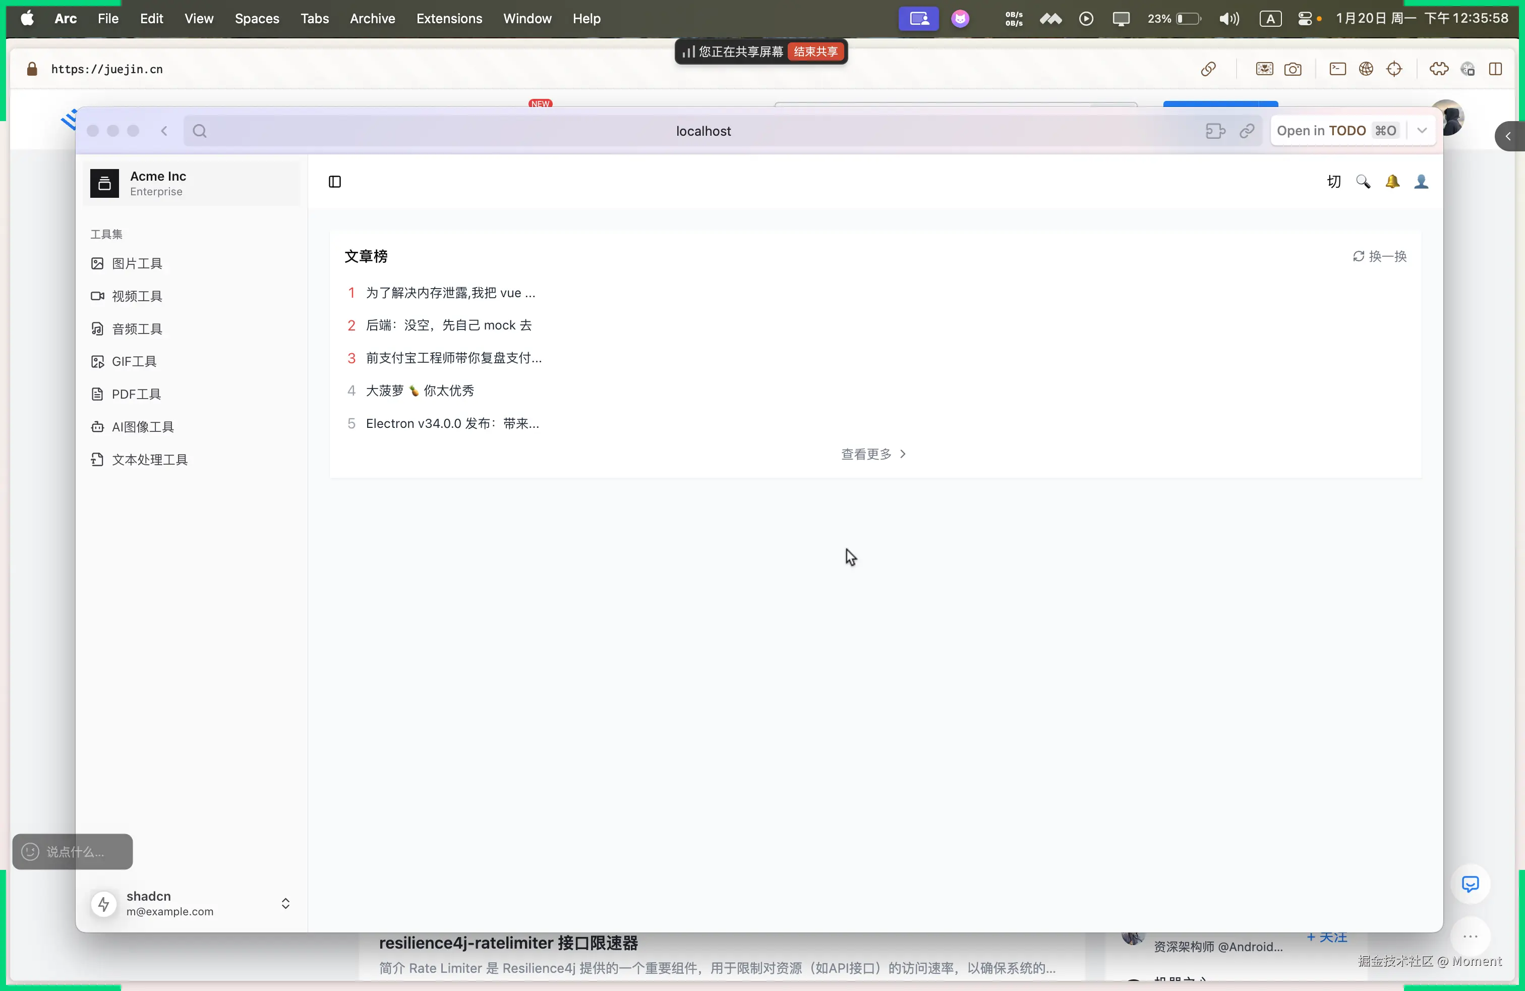The image size is (1525, 991).
Task: Open the search magnifier in header
Action: click(x=1363, y=182)
